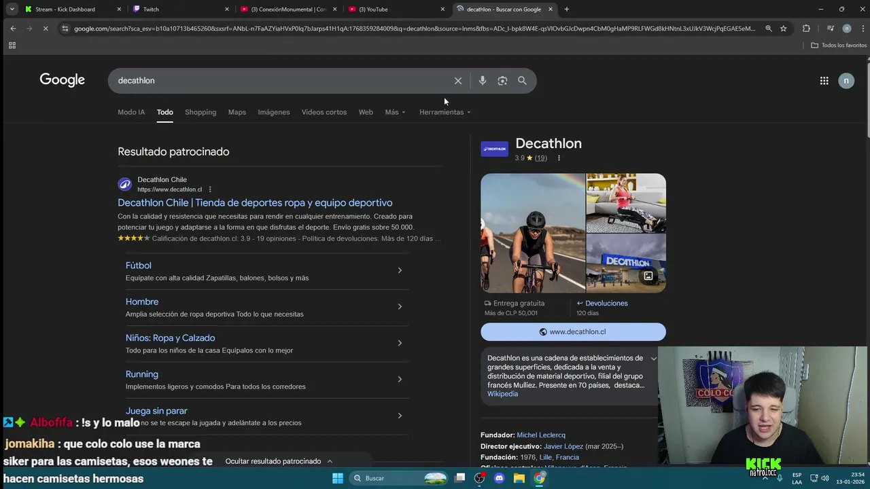
Task: Open more images icon on store photo
Action: pos(648,276)
